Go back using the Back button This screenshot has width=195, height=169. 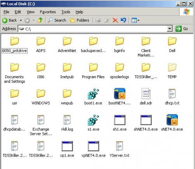(x=10, y=20)
